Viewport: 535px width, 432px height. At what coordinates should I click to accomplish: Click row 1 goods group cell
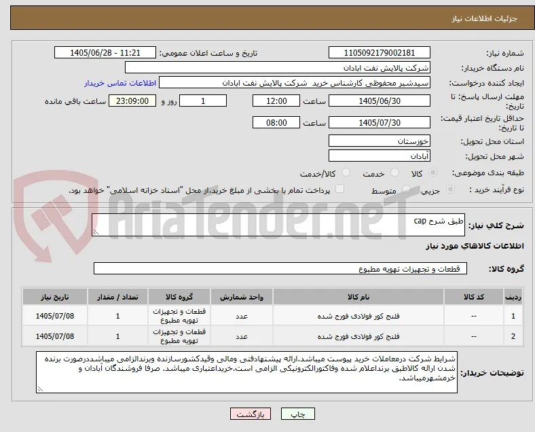coord(179,316)
